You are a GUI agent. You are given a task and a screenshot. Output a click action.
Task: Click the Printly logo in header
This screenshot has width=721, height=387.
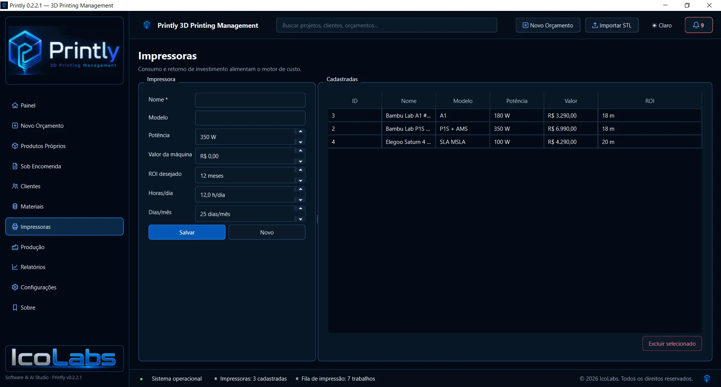(x=147, y=25)
